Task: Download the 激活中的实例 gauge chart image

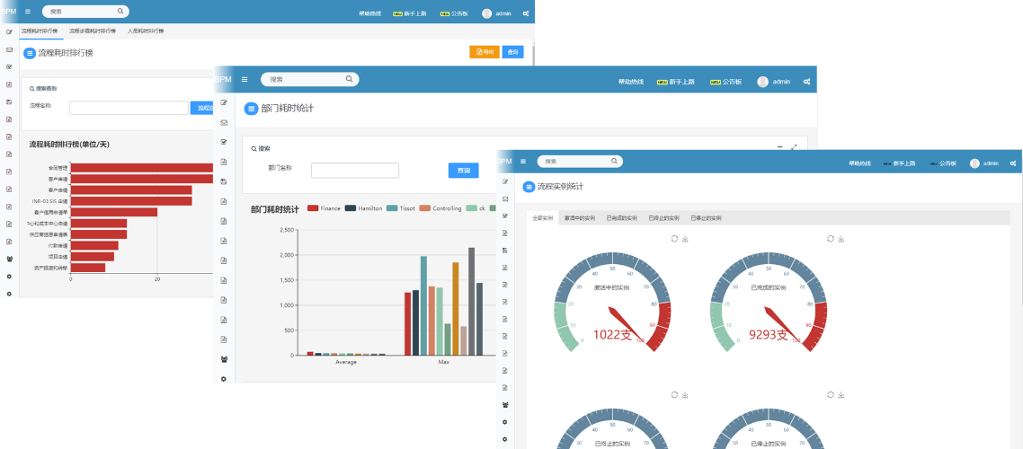Action: coord(685,239)
